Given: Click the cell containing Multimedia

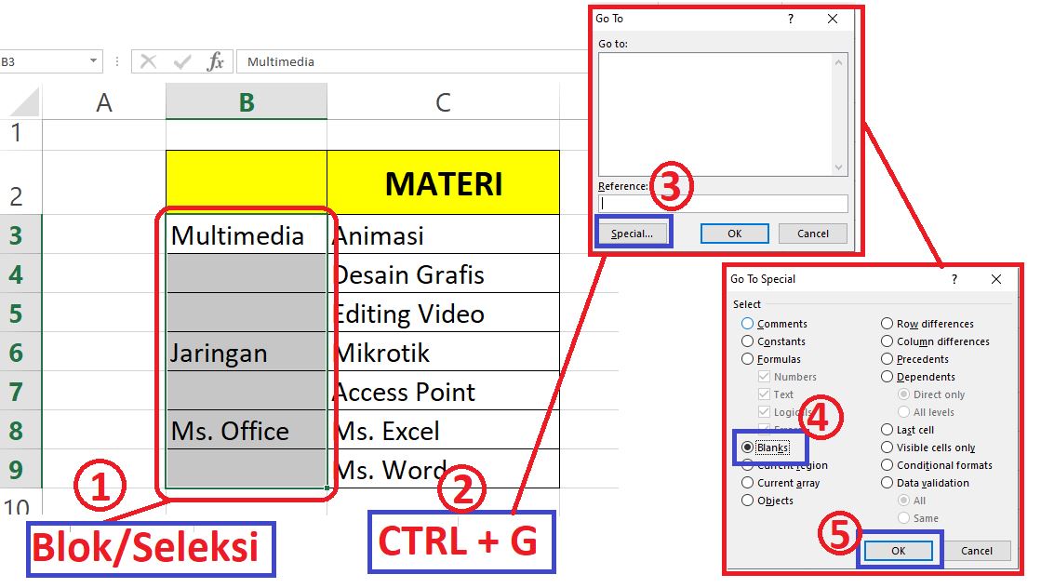Looking at the screenshot, I should (x=247, y=235).
